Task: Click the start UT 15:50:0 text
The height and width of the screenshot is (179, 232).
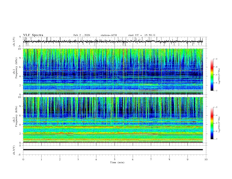Action: [141, 35]
